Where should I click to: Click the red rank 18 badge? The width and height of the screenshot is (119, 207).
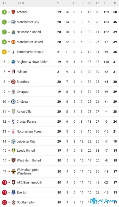4,182
